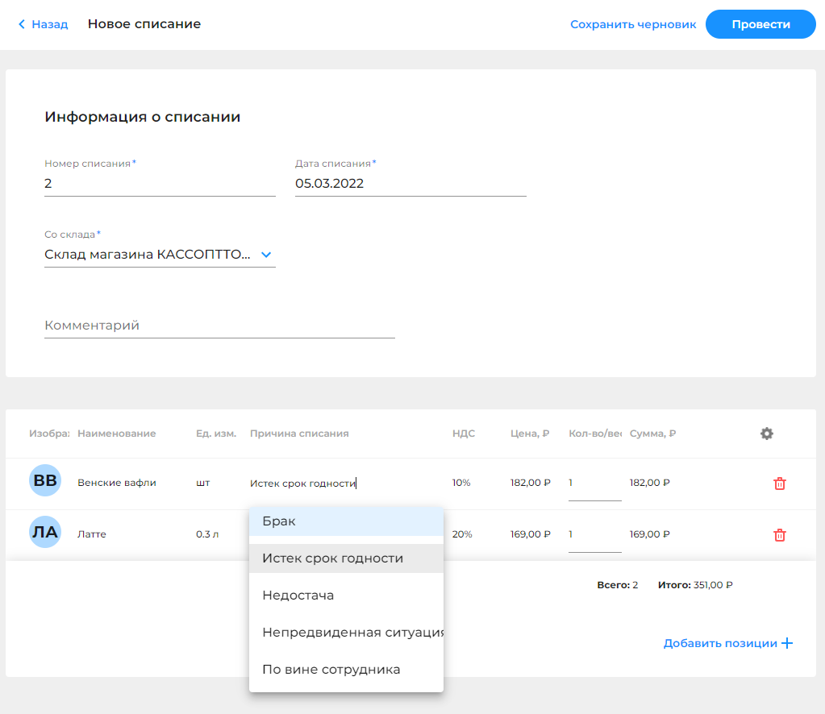Viewport: 825px width, 714px height.
Task: Delete the Венские вафли row
Action: coord(779,484)
